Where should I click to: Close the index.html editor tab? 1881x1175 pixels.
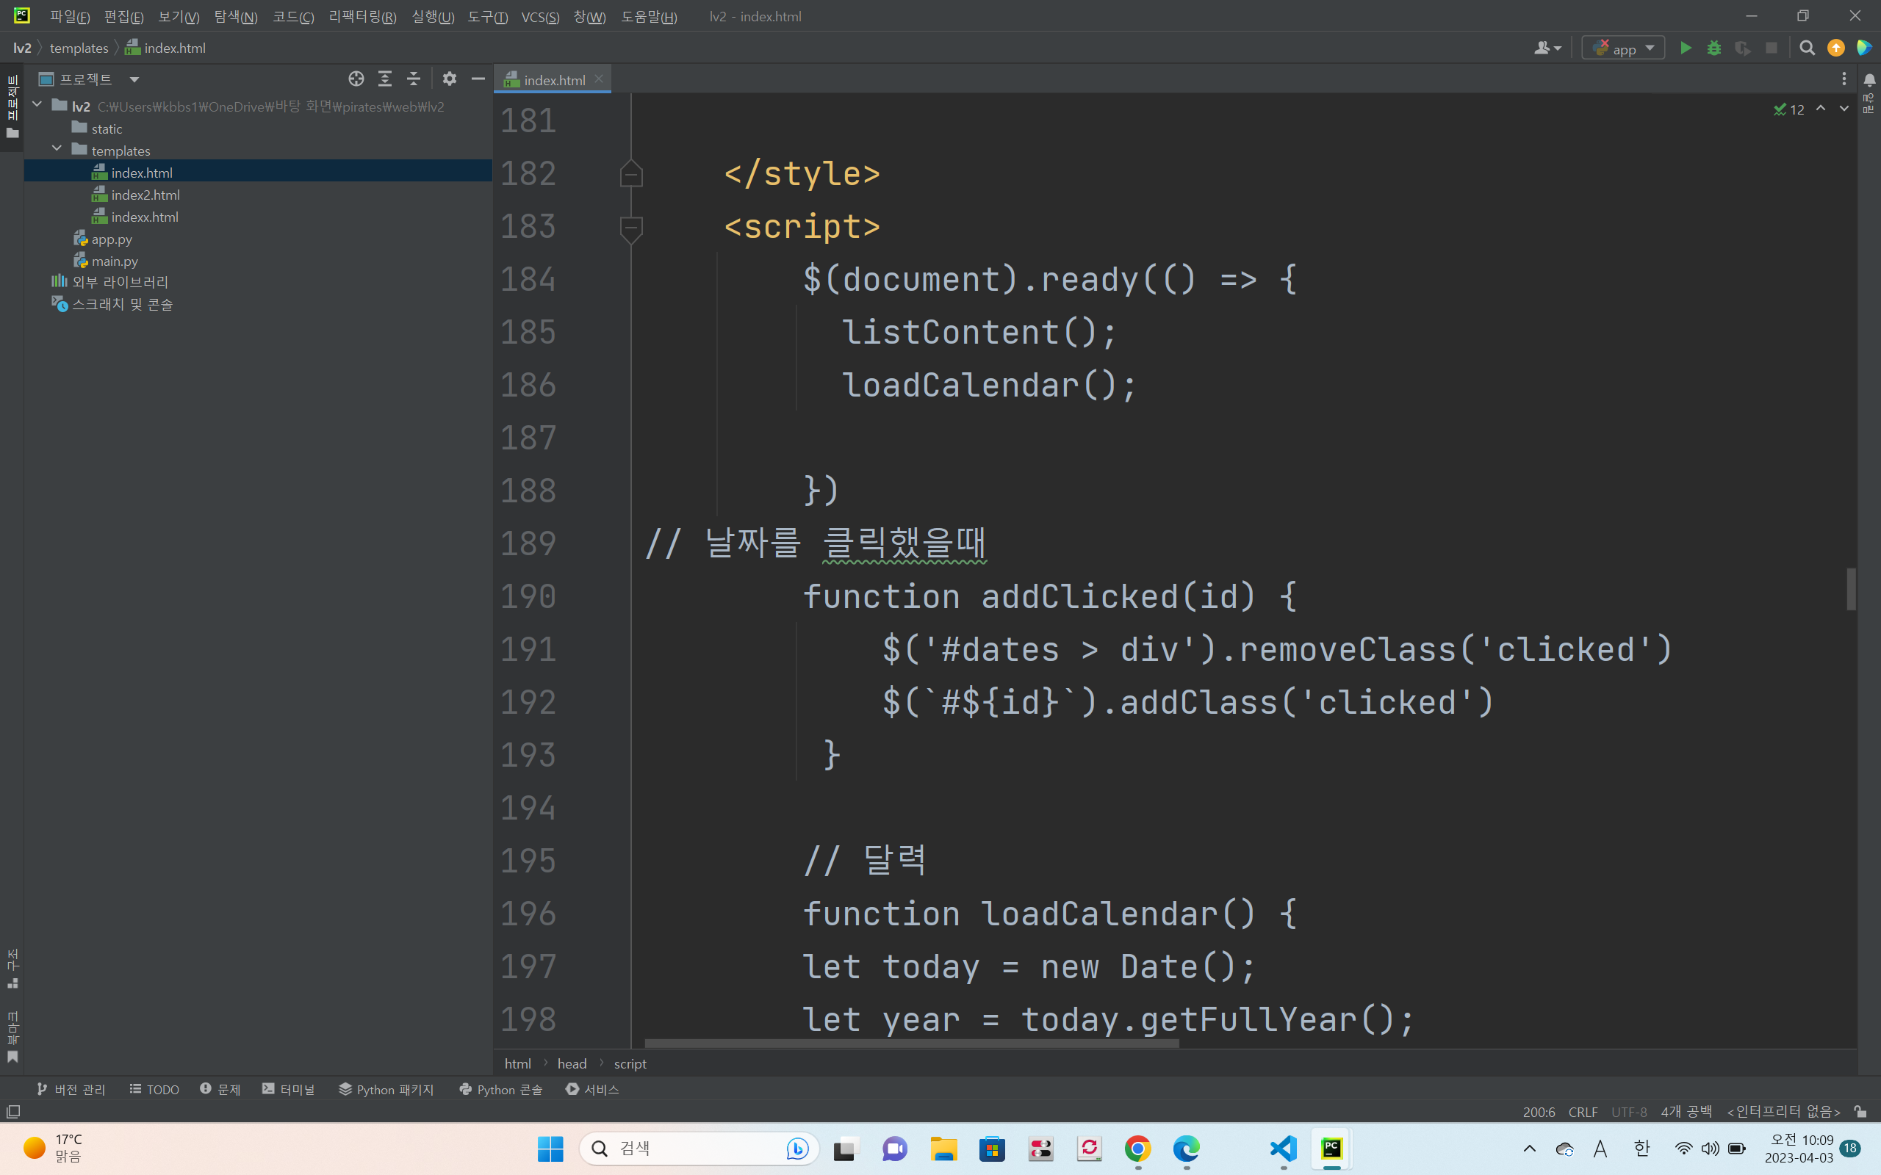tap(599, 79)
